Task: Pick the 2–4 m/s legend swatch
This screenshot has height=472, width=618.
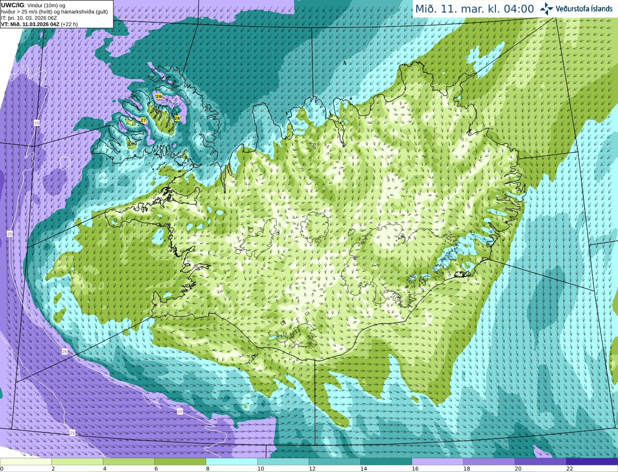Action: coord(77,462)
